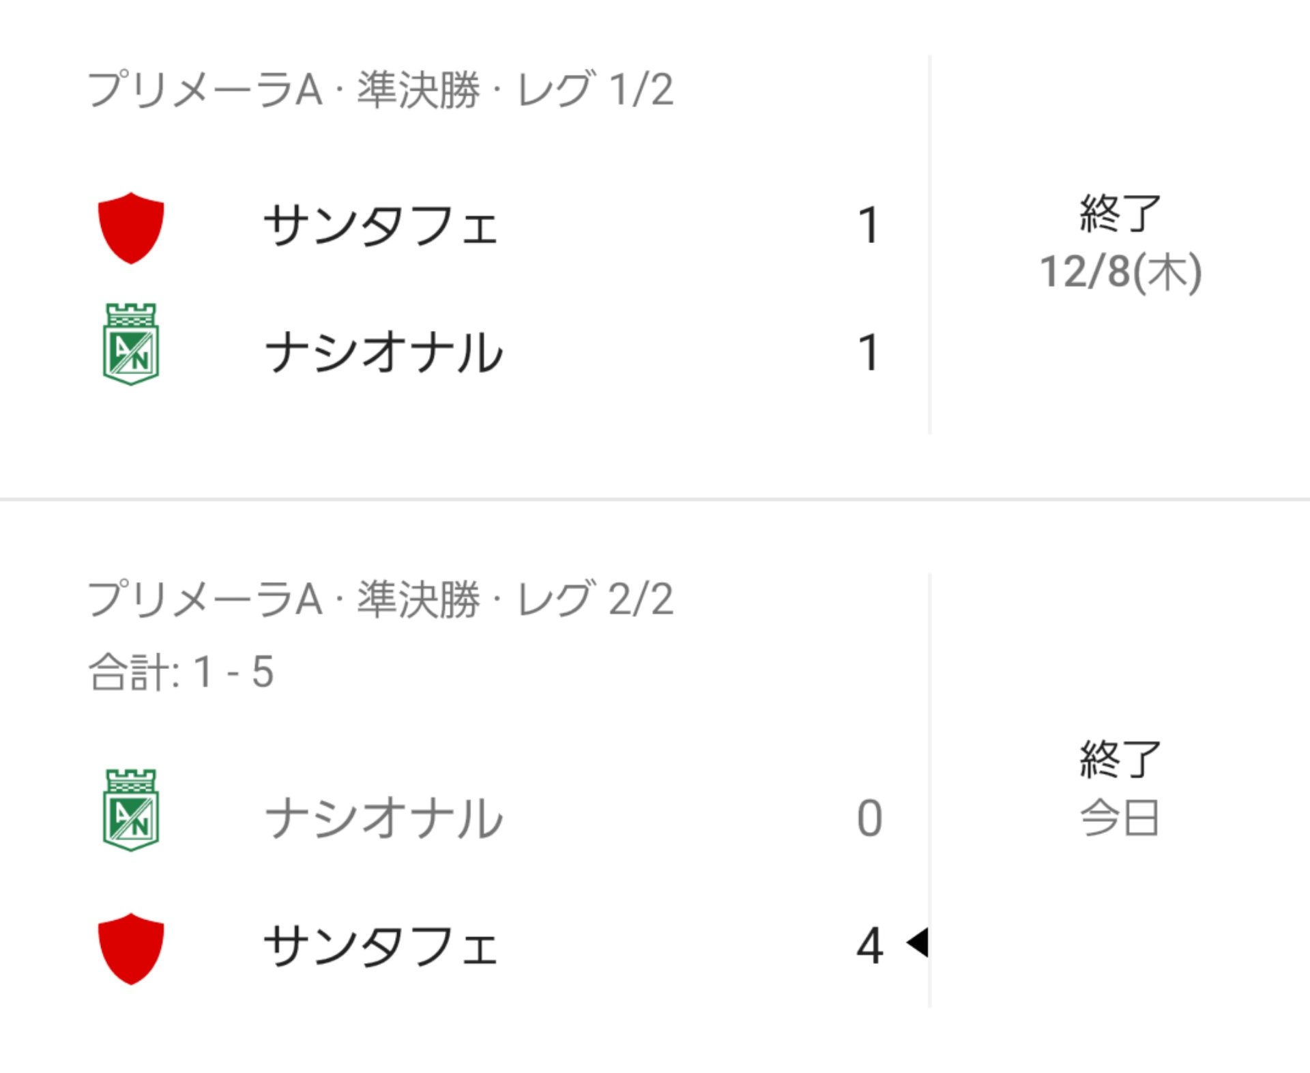Click Nacional score 0 in leg 2
Screen dimensions: 1310x1073
(x=870, y=818)
